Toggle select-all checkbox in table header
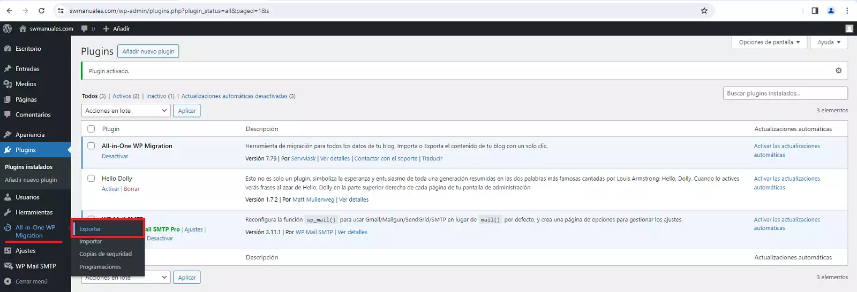The image size is (857, 292). point(91,129)
